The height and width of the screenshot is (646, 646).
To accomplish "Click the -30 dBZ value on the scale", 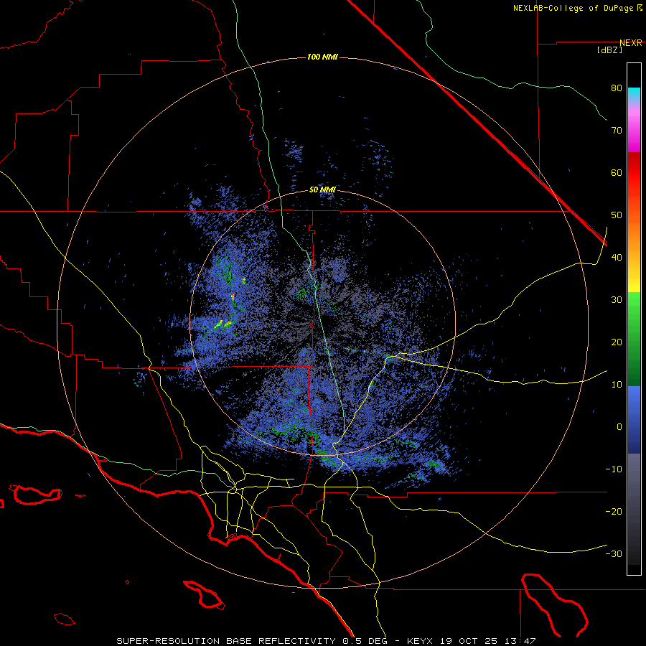I will [x=614, y=554].
